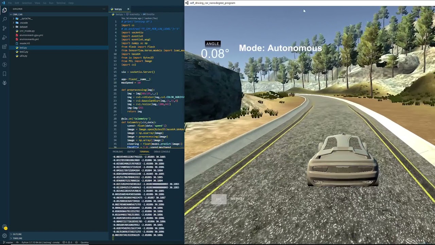The width and height of the screenshot is (435, 245).
Task: Click the throttle breadcrumb item
Action: click(x=149, y=14)
